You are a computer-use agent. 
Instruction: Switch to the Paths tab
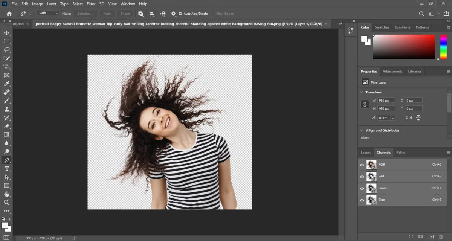[x=400, y=153]
